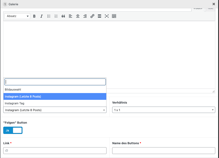Align text to the left
219x158 pixels.
coord(70,16)
